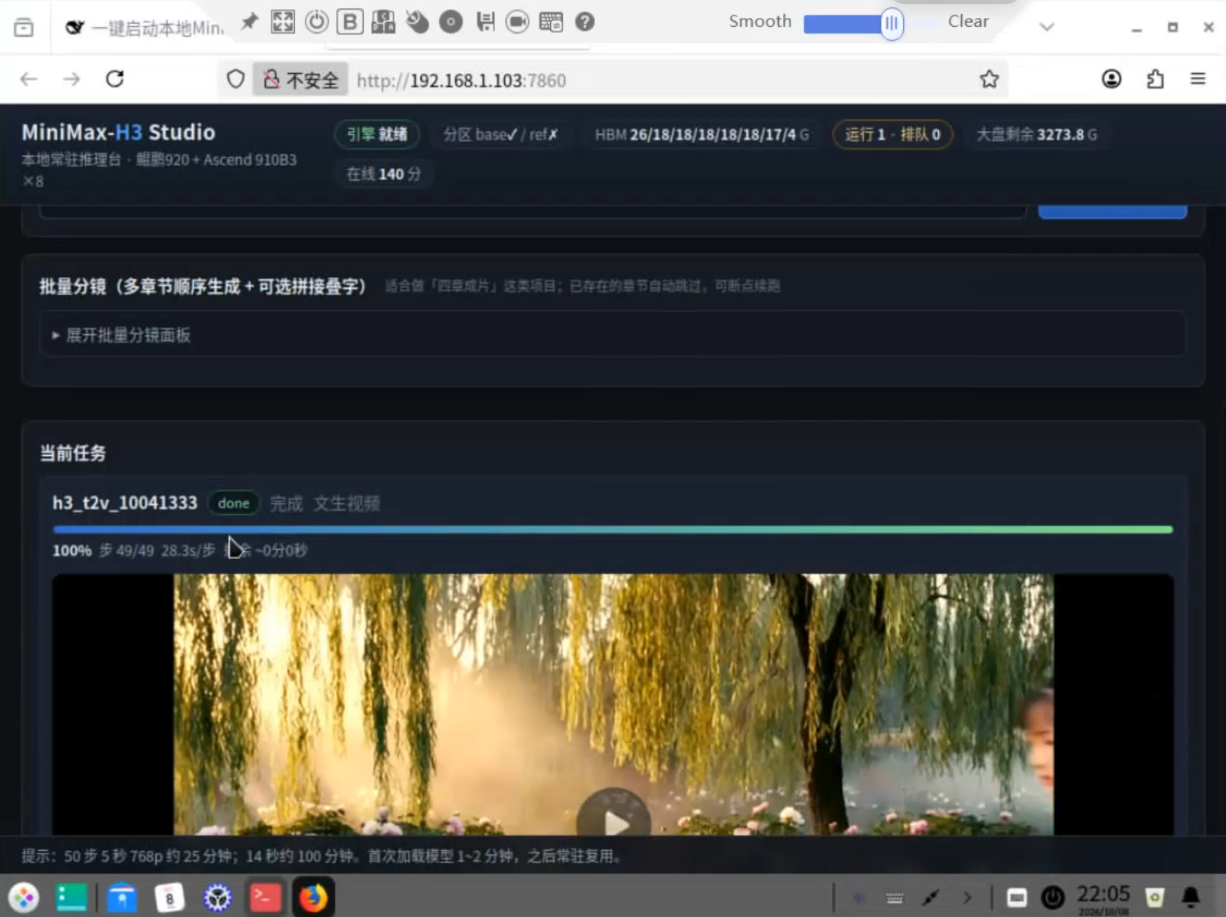Adjust the Smooth/Clear quality slider handle

[892, 23]
